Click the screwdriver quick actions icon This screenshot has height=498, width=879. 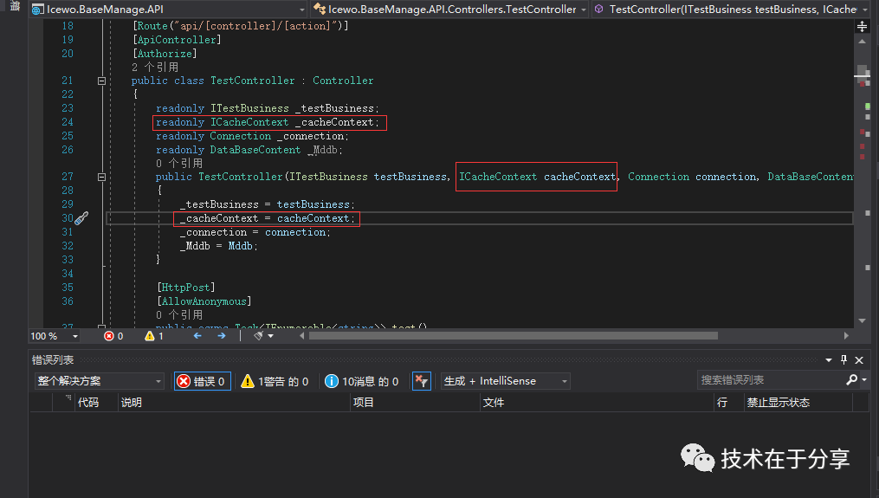[x=82, y=218]
